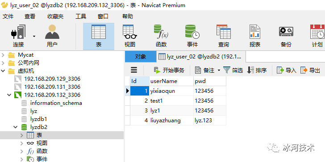This screenshot has height=162, width=325.
Task: Open the 事件 event toolbar icon
Action: click(x=192, y=36)
